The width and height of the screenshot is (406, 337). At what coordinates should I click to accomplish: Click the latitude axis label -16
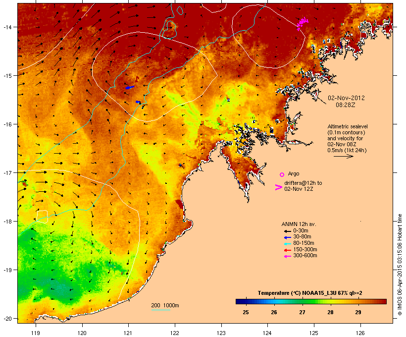coord(7,124)
